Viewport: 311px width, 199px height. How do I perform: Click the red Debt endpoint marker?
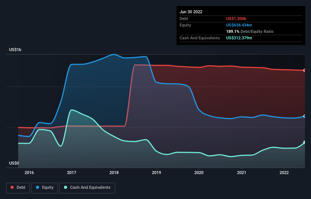[305, 70]
